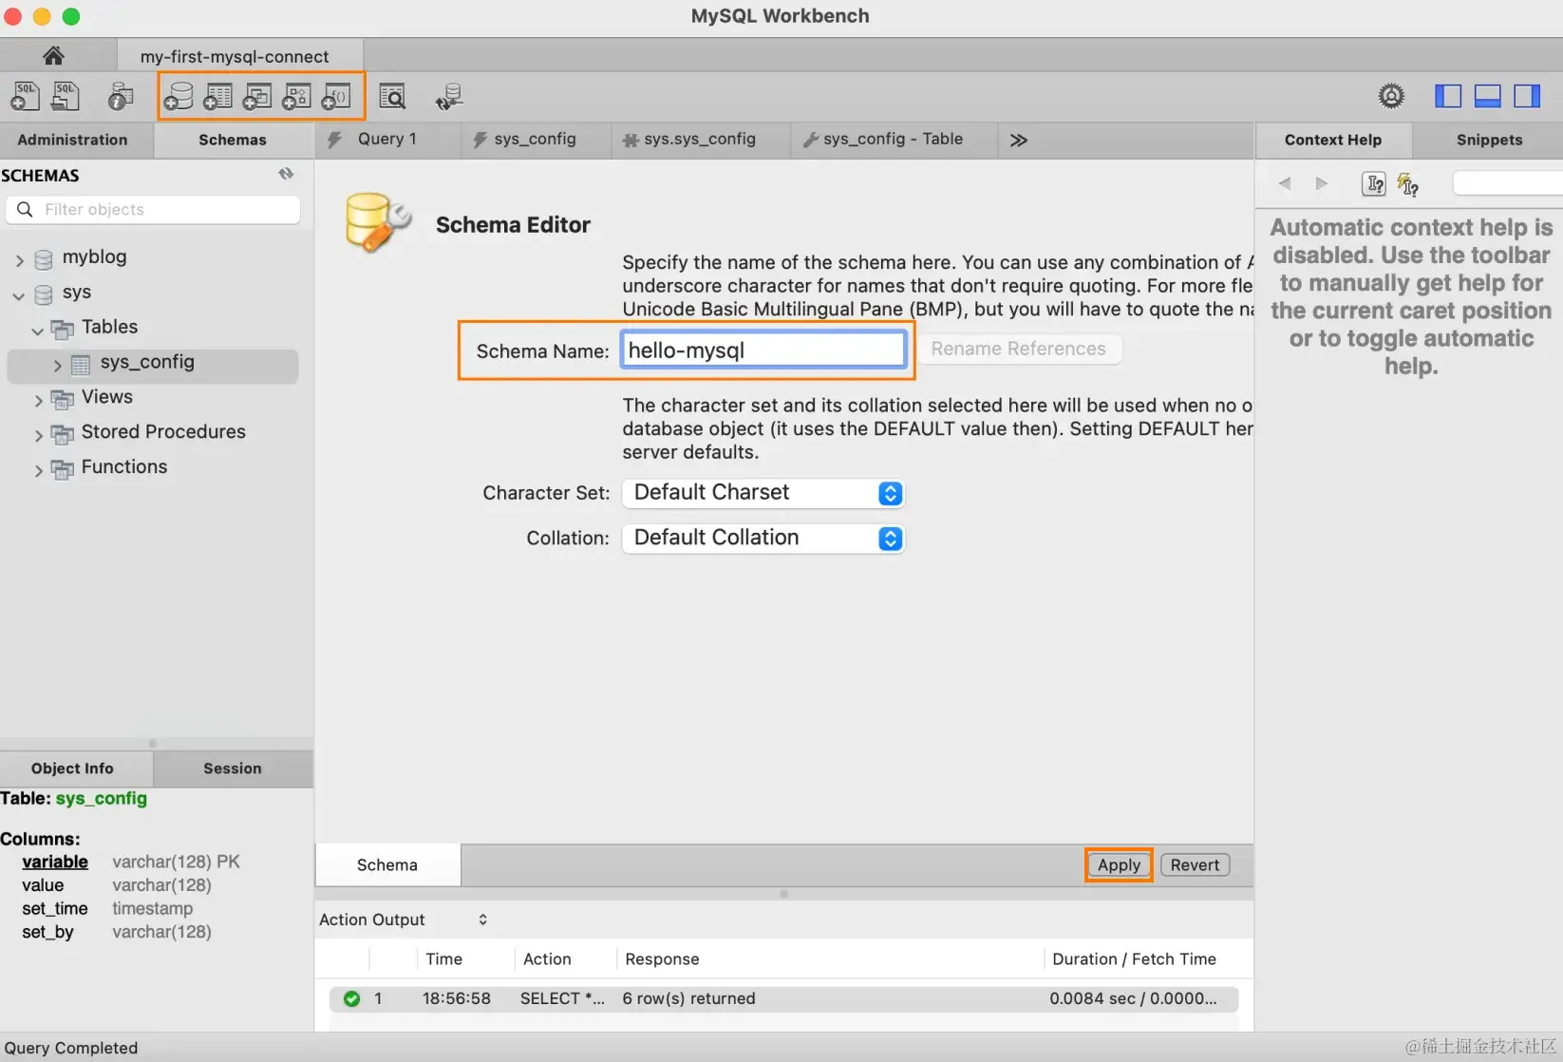Open a new SQL tab from the toolbar
Image resolution: width=1563 pixels, height=1062 pixels.
tap(25, 96)
